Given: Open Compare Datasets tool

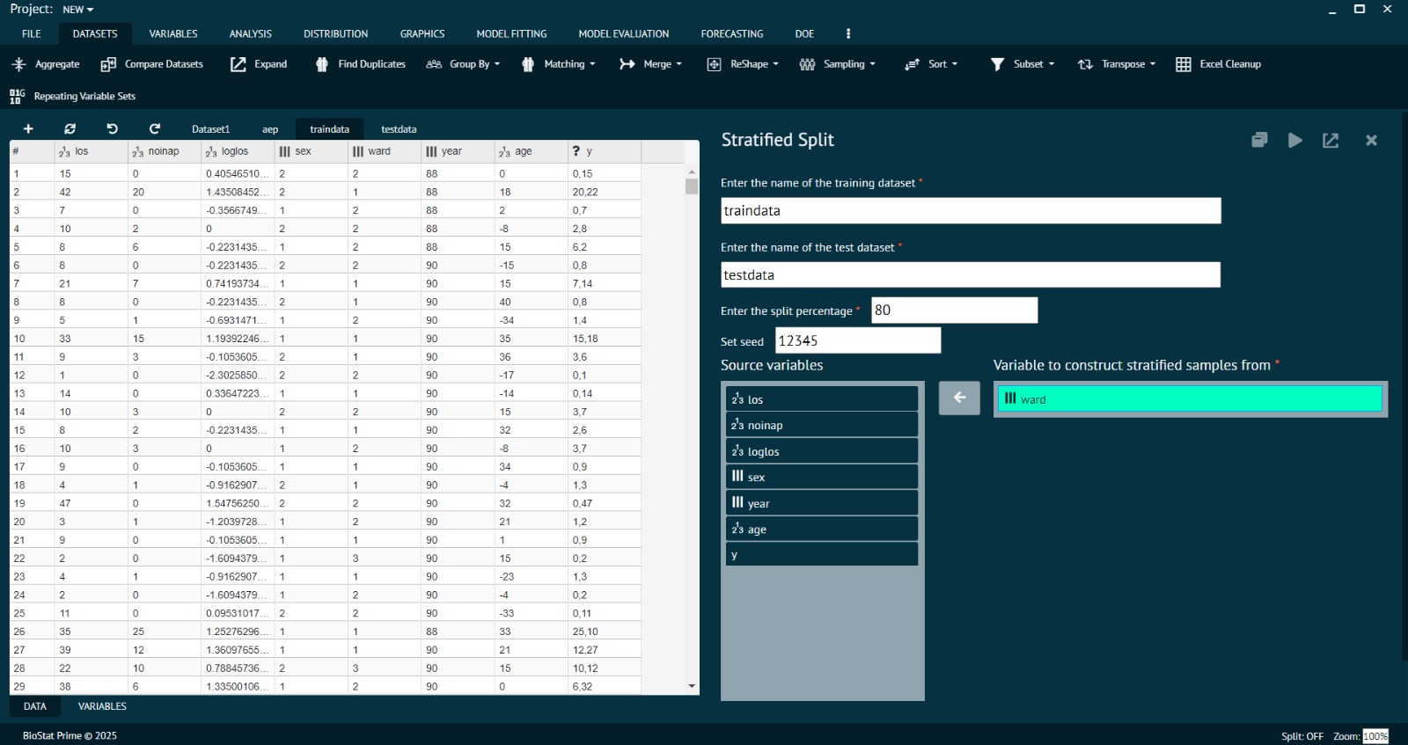Looking at the screenshot, I should click(152, 64).
